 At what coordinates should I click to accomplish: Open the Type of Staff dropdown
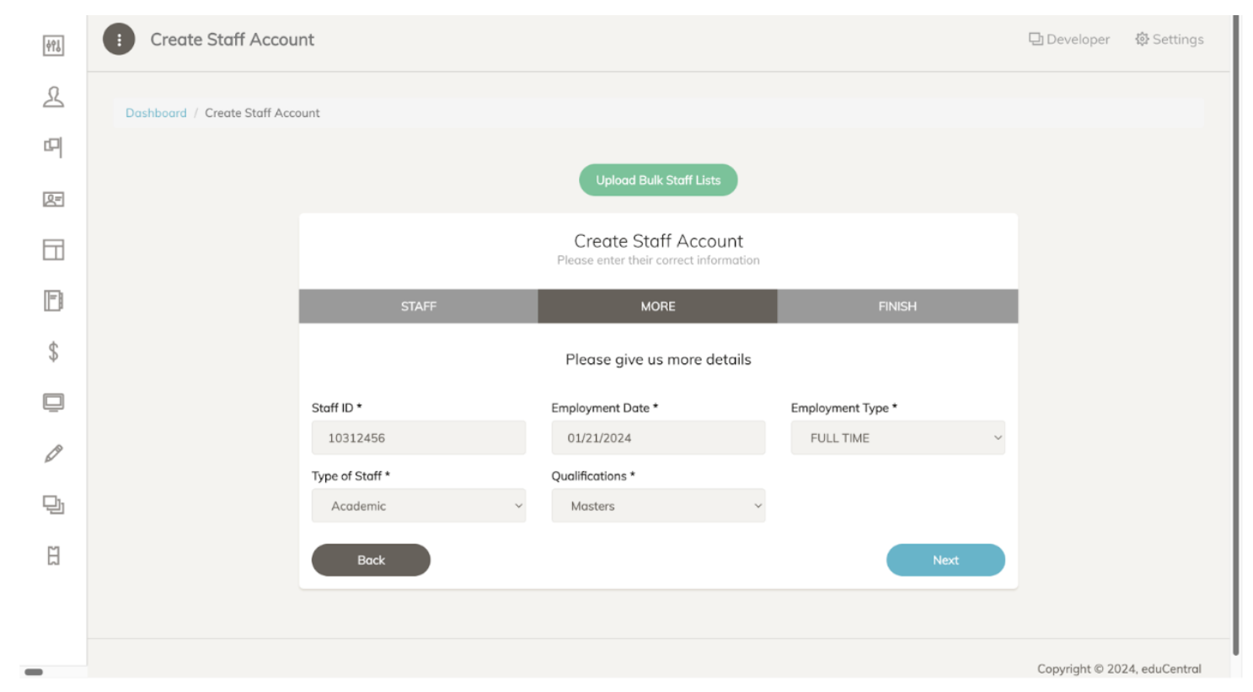tap(418, 506)
